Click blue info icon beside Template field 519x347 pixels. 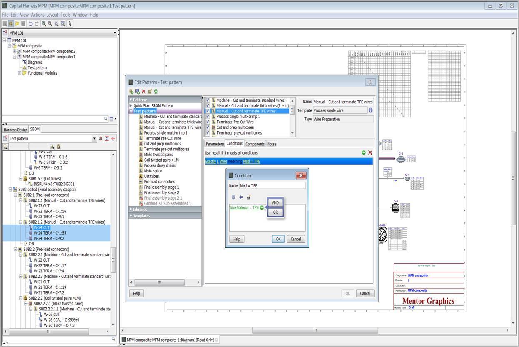(x=370, y=110)
